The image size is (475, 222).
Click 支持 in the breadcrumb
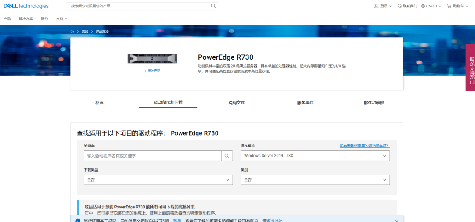coord(85,32)
